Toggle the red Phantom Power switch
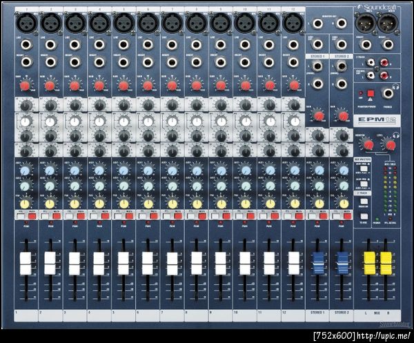The width and height of the screenshot is (414, 343). pyautogui.click(x=371, y=93)
